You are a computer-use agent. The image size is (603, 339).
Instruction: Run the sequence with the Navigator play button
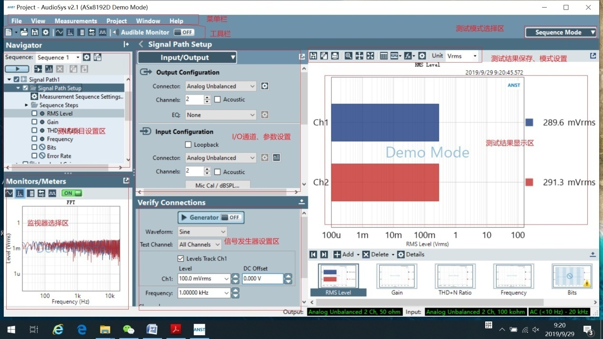17,69
